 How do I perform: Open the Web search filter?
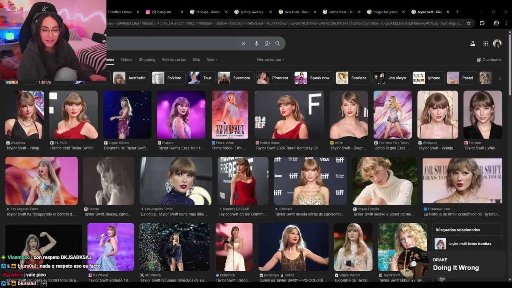pos(196,60)
